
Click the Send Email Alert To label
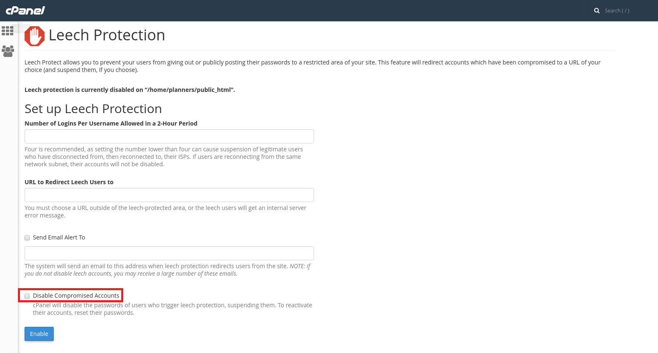[59, 237]
